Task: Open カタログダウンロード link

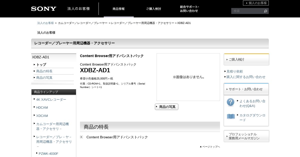Action: click(252, 118)
